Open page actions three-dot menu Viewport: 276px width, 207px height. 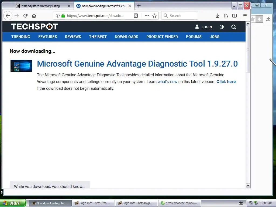(x=147, y=16)
